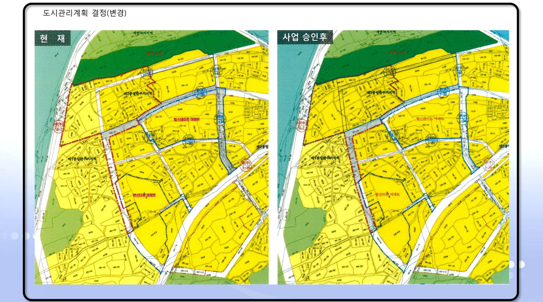Click the 소(국) 1-7 road marker, 현재 map
The width and height of the screenshot is (543, 302).
pyautogui.click(x=146, y=73)
